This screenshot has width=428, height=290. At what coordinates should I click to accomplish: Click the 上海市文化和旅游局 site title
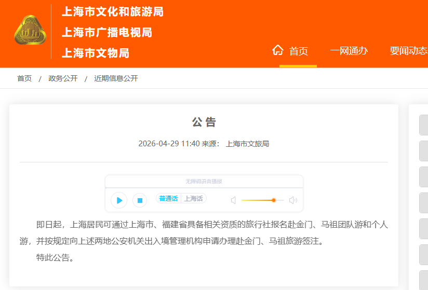point(112,11)
